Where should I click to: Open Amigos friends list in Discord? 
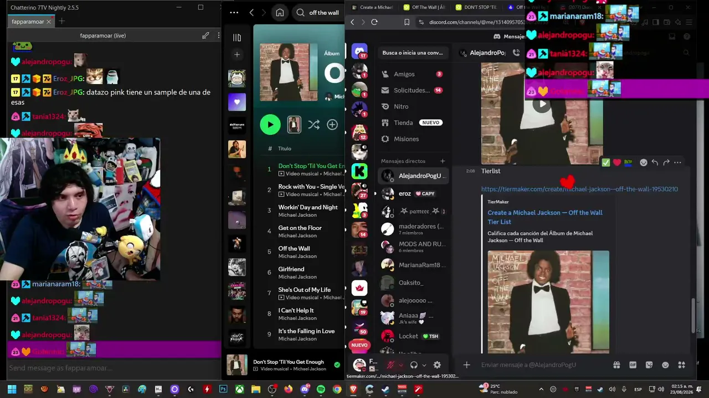412,74
